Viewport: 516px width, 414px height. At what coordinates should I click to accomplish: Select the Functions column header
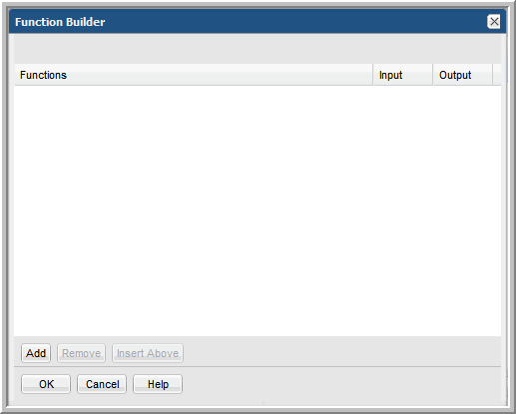[194, 75]
